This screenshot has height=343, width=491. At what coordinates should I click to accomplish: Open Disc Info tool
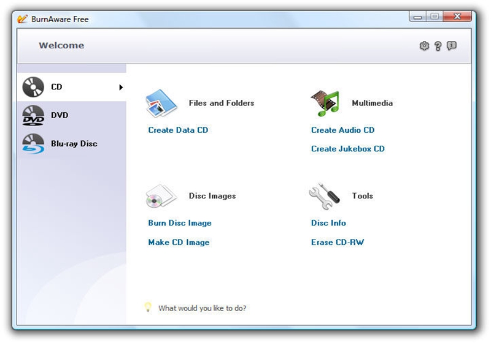point(328,223)
